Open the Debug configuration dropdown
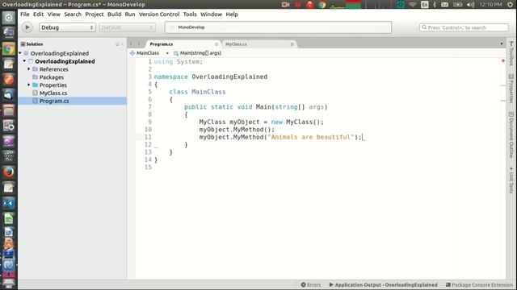This screenshot has height=290, width=517. 67,27
